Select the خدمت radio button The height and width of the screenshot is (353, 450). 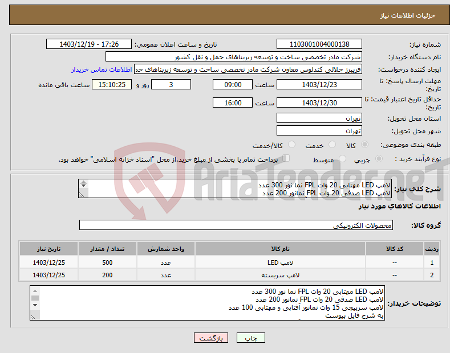332,145
